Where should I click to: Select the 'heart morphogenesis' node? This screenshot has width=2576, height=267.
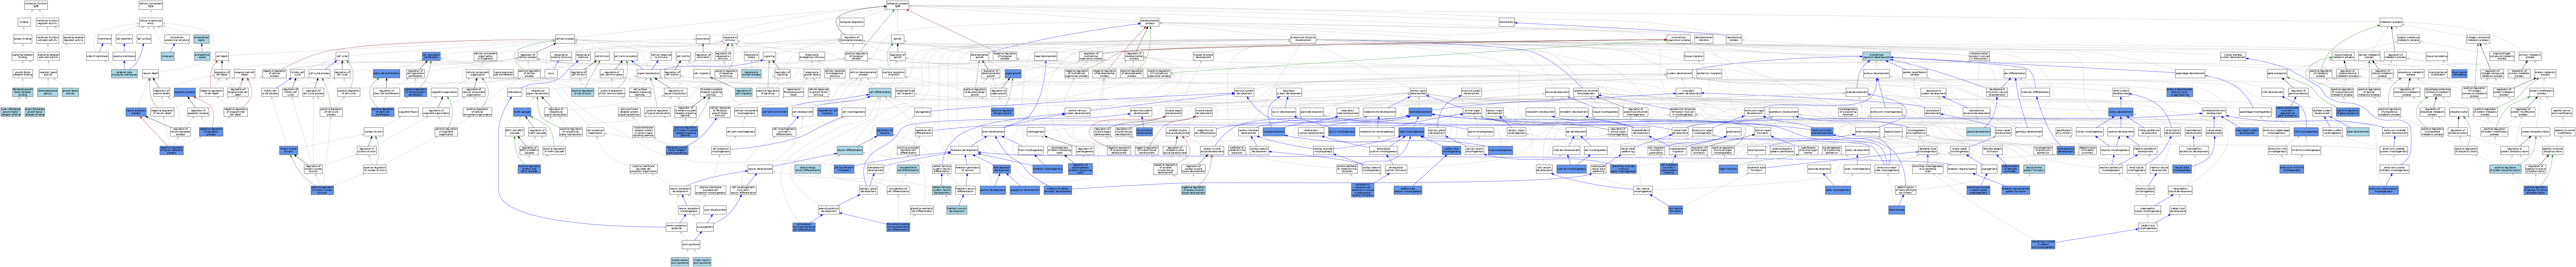point(1412,132)
